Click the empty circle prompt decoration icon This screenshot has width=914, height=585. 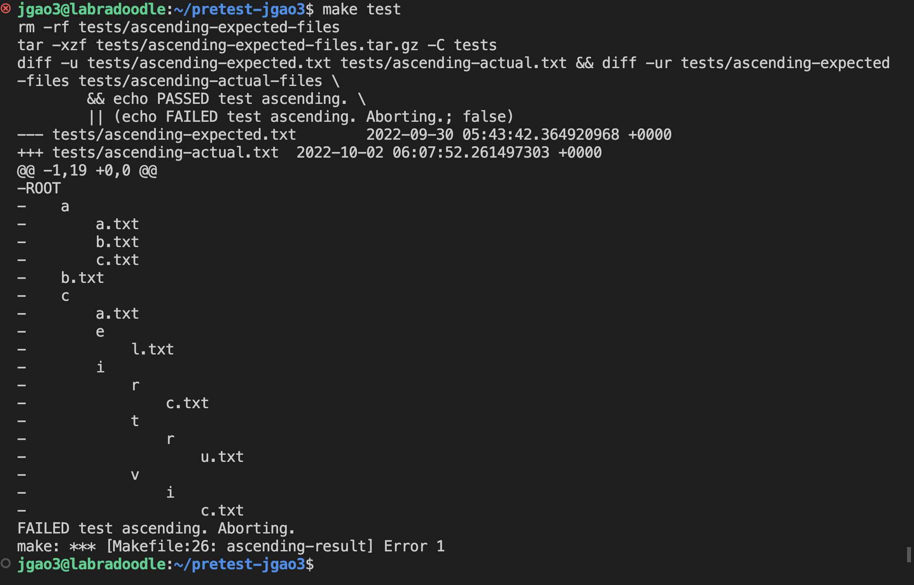click(x=6, y=564)
